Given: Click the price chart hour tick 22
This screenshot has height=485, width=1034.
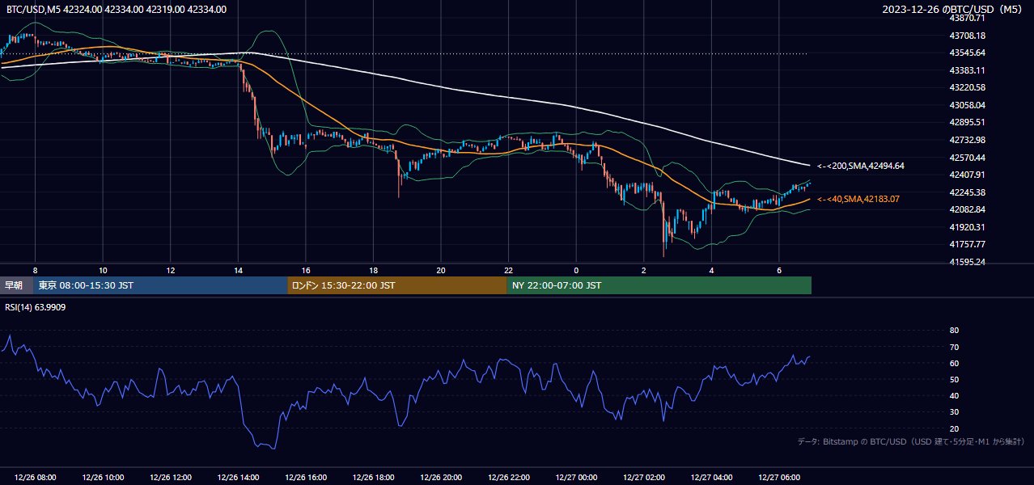Looking at the screenshot, I should click(509, 270).
